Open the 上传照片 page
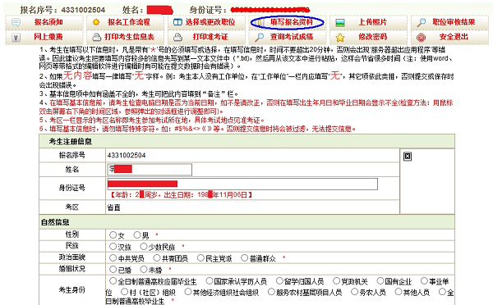The width and height of the screenshot is (493, 305). pos(372,22)
